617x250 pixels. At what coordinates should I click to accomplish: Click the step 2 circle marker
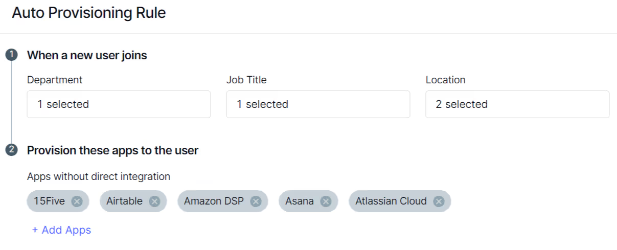(11, 150)
